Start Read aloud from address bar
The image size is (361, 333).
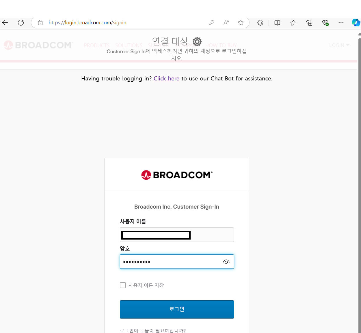(x=226, y=23)
